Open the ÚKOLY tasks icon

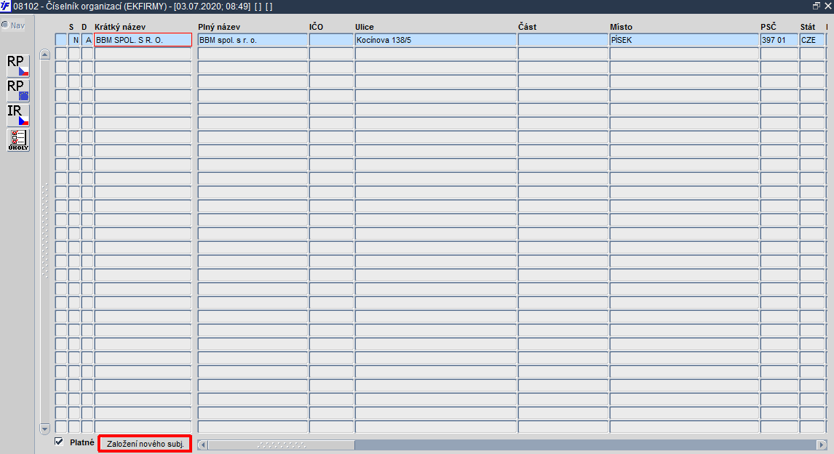pyautogui.click(x=17, y=140)
